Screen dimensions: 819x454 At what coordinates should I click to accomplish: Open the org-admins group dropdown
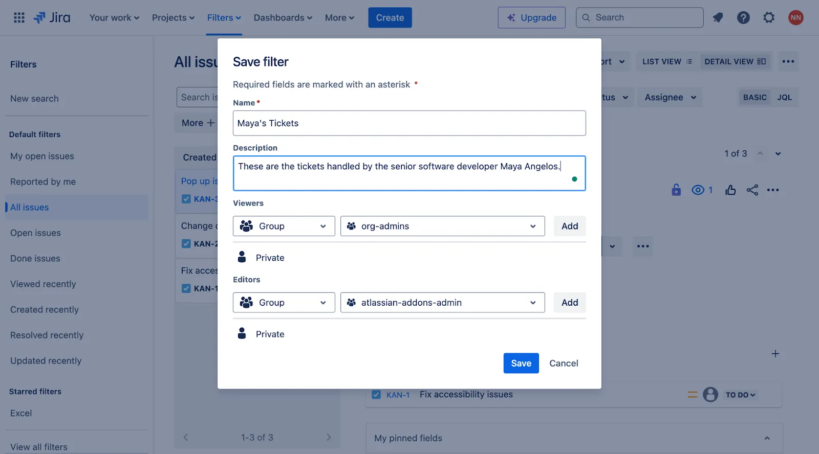click(x=443, y=226)
